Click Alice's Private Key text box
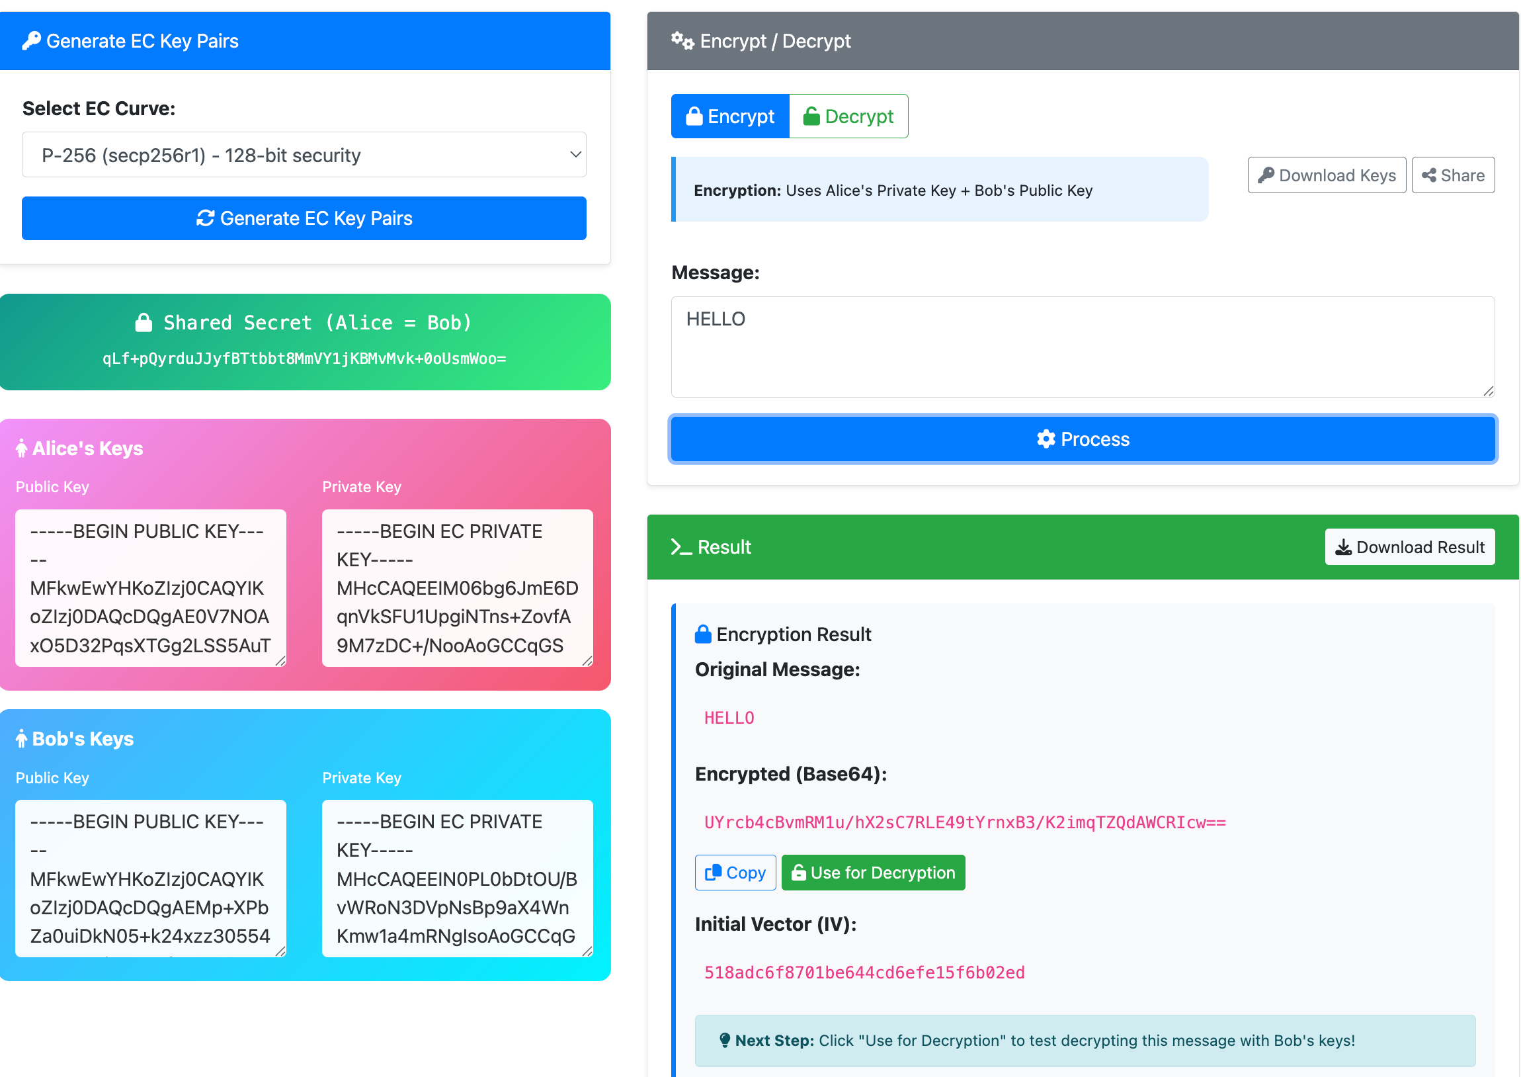Image resolution: width=1521 pixels, height=1077 pixels. (457, 587)
